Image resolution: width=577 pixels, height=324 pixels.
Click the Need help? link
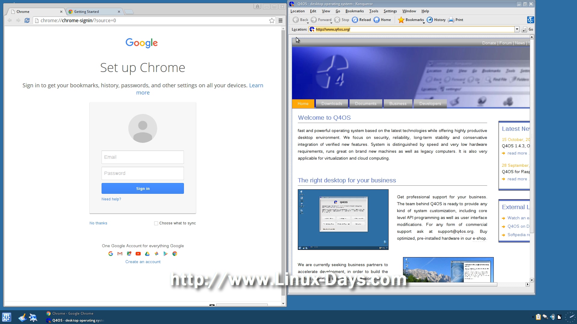click(x=111, y=199)
